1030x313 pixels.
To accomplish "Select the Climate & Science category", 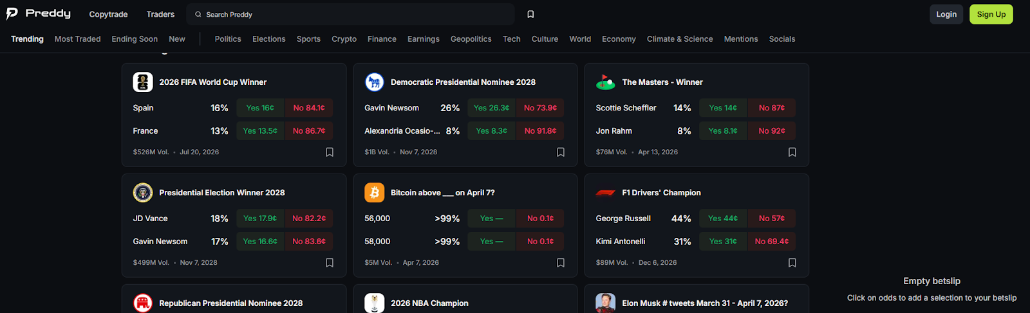I will click(x=680, y=39).
